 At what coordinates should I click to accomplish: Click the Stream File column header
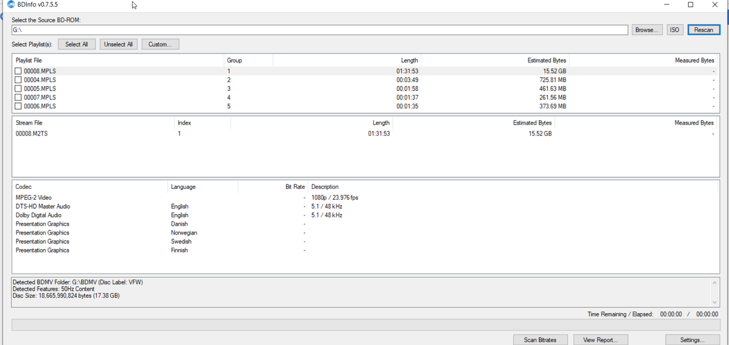pyautogui.click(x=93, y=123)
